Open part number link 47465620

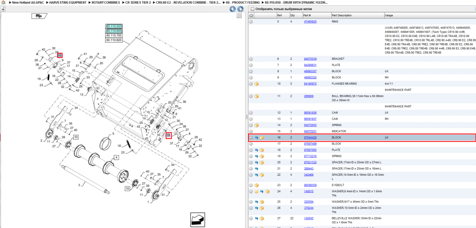(x=310, y=22)
